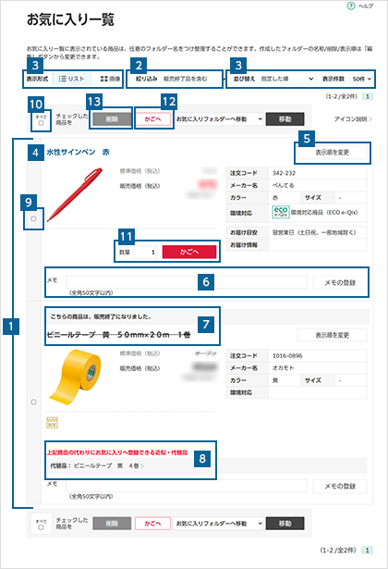
Task: Click 表示順を変更 for ビニールテープ
Action: coord(333,335)
